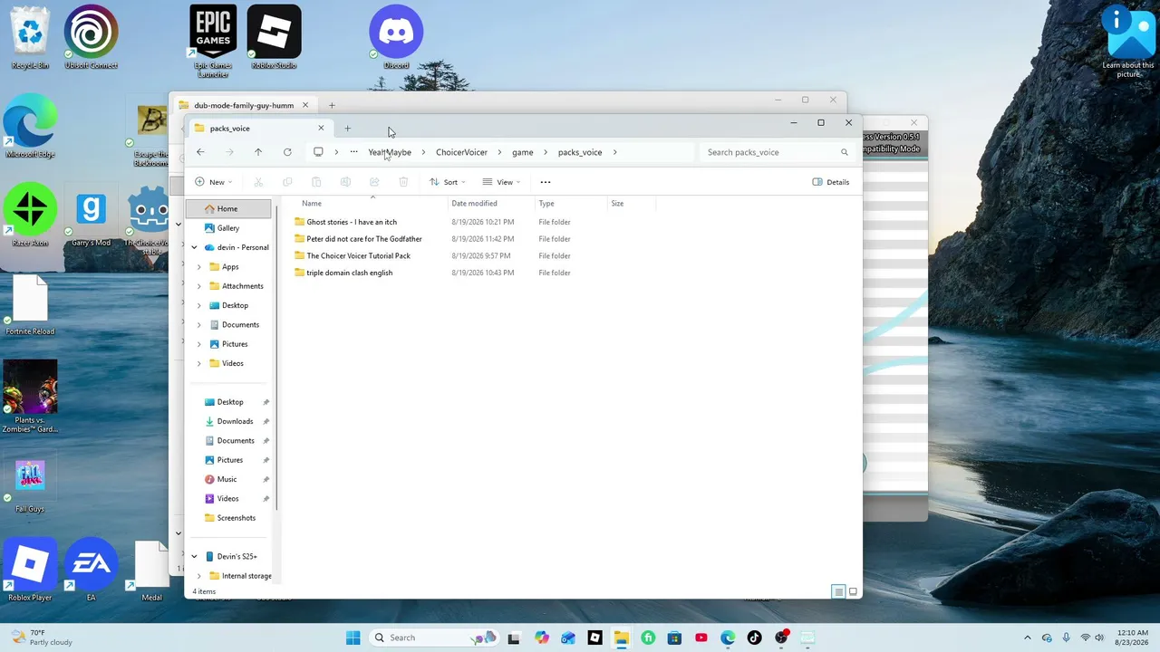Switch to details list view in status bar
This screenshot has width=1160, height=652.
pyautogui.click(x=838, y=592)
